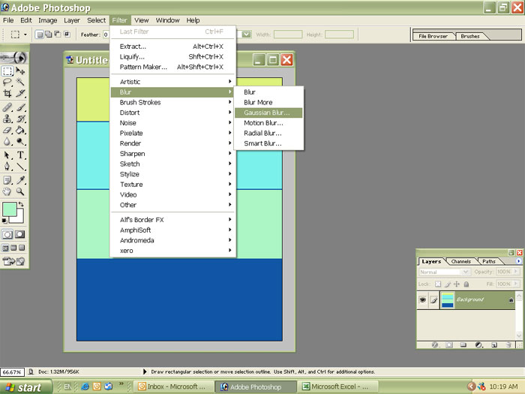Swap foreground and background colors
The image size is (525, 394).
(x=21, y=204)
